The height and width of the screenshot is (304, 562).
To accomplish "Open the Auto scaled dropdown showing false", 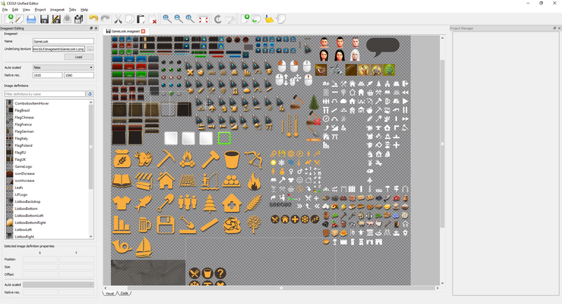I will click(63, 67).
